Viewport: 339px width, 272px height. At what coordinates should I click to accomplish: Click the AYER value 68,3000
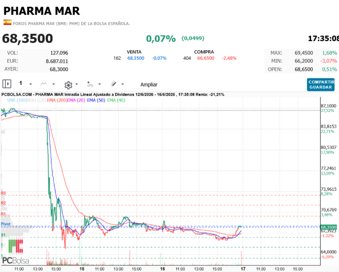[x=59, y=69]
